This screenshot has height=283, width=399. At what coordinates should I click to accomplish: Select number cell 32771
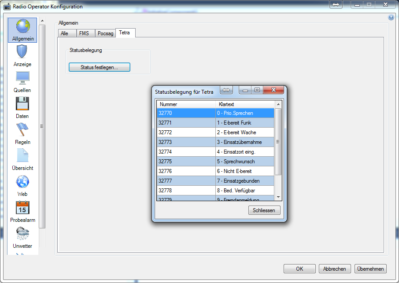(186, 122)
